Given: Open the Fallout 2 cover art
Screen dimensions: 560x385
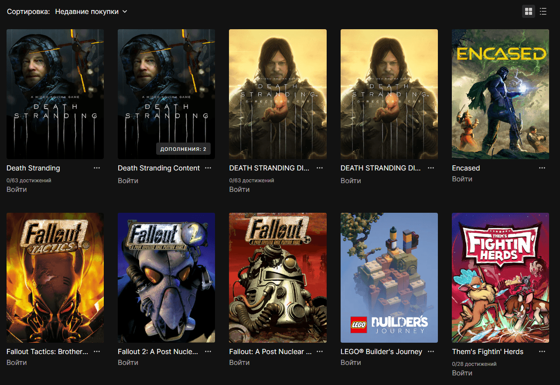Looking at the screenshot, I should coord(166,278).
